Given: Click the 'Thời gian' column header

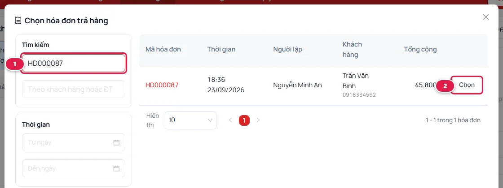Looking at the screenshot, I should pos(221,49).
